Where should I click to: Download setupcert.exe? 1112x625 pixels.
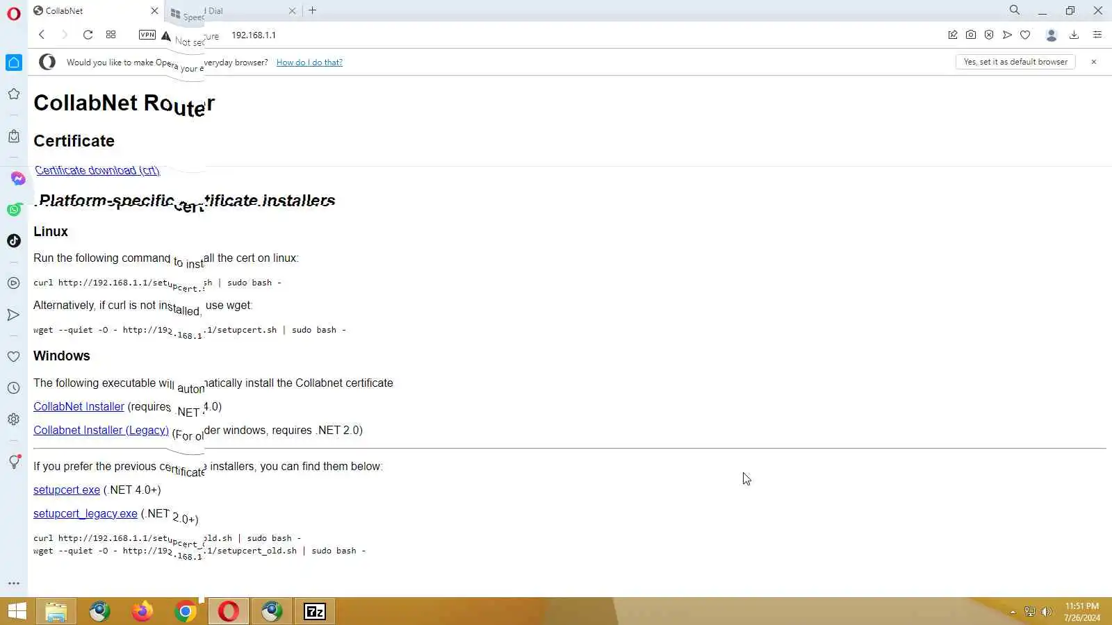coord(67,490)
